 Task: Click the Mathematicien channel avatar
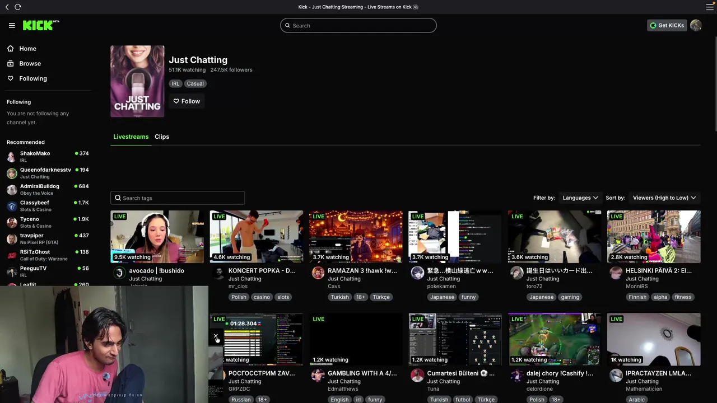click(616, 376)
